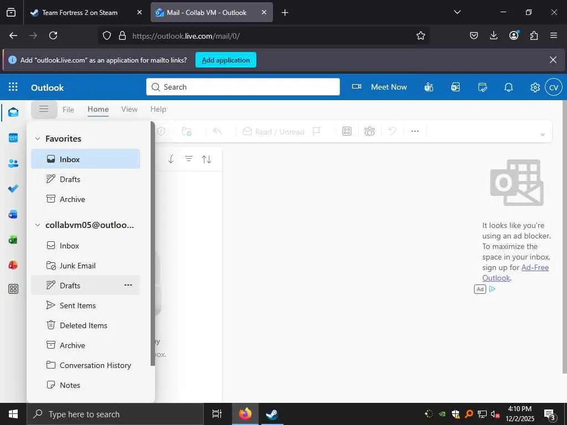Click the Flag/Unflag toolbar icon
The image size is (567, 425).
pyautogui.click(x=317, y=131)
